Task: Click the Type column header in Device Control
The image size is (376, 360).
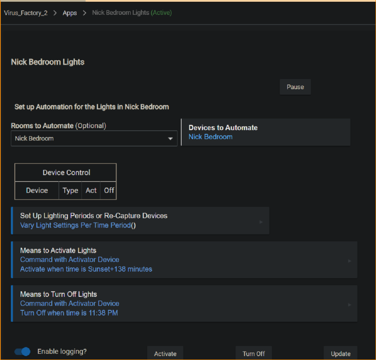Action: (70, 190)
